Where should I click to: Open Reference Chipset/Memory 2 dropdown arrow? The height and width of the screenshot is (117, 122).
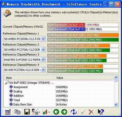tap(43, 50)
